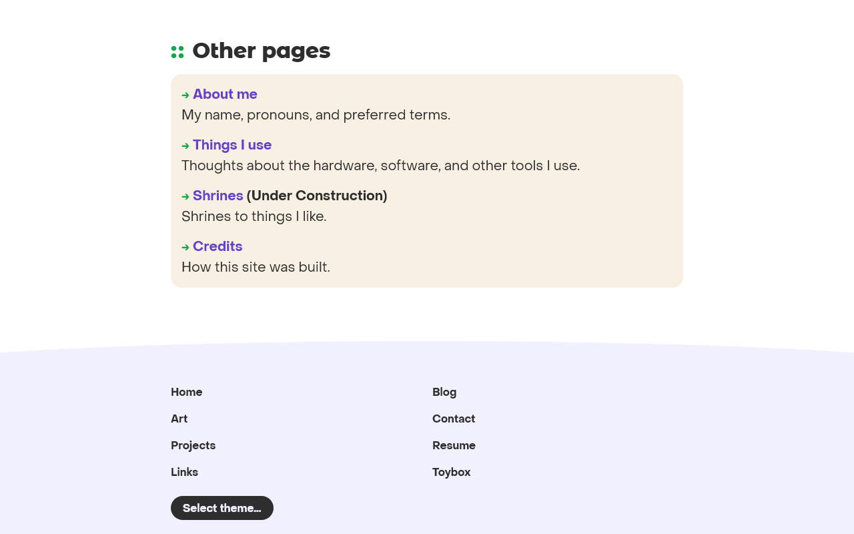Click the four green dots heading icon
The width and height of the screenshot is (854, 534).
177,52
